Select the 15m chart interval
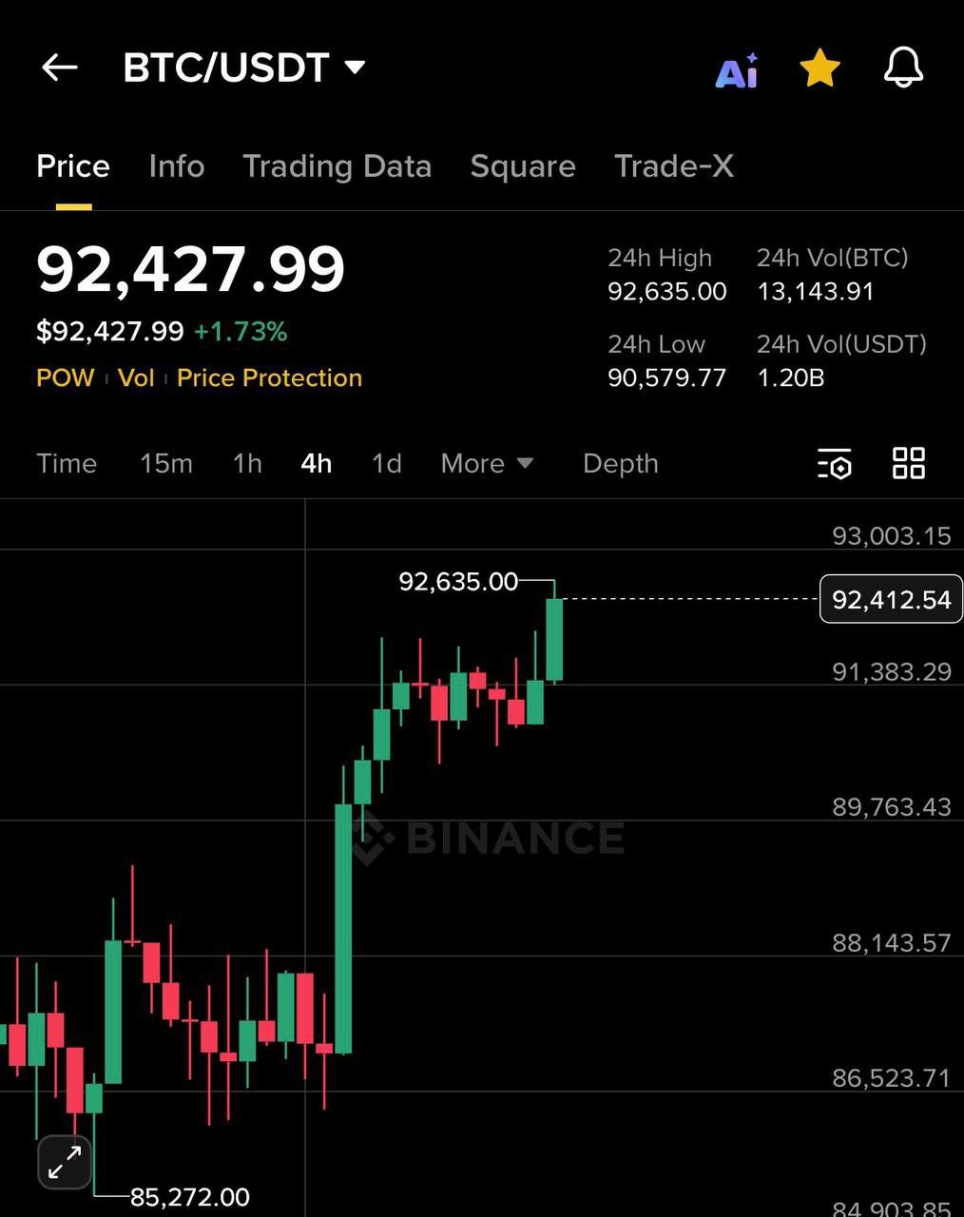The image size is (964, 1217). point(166,464)
